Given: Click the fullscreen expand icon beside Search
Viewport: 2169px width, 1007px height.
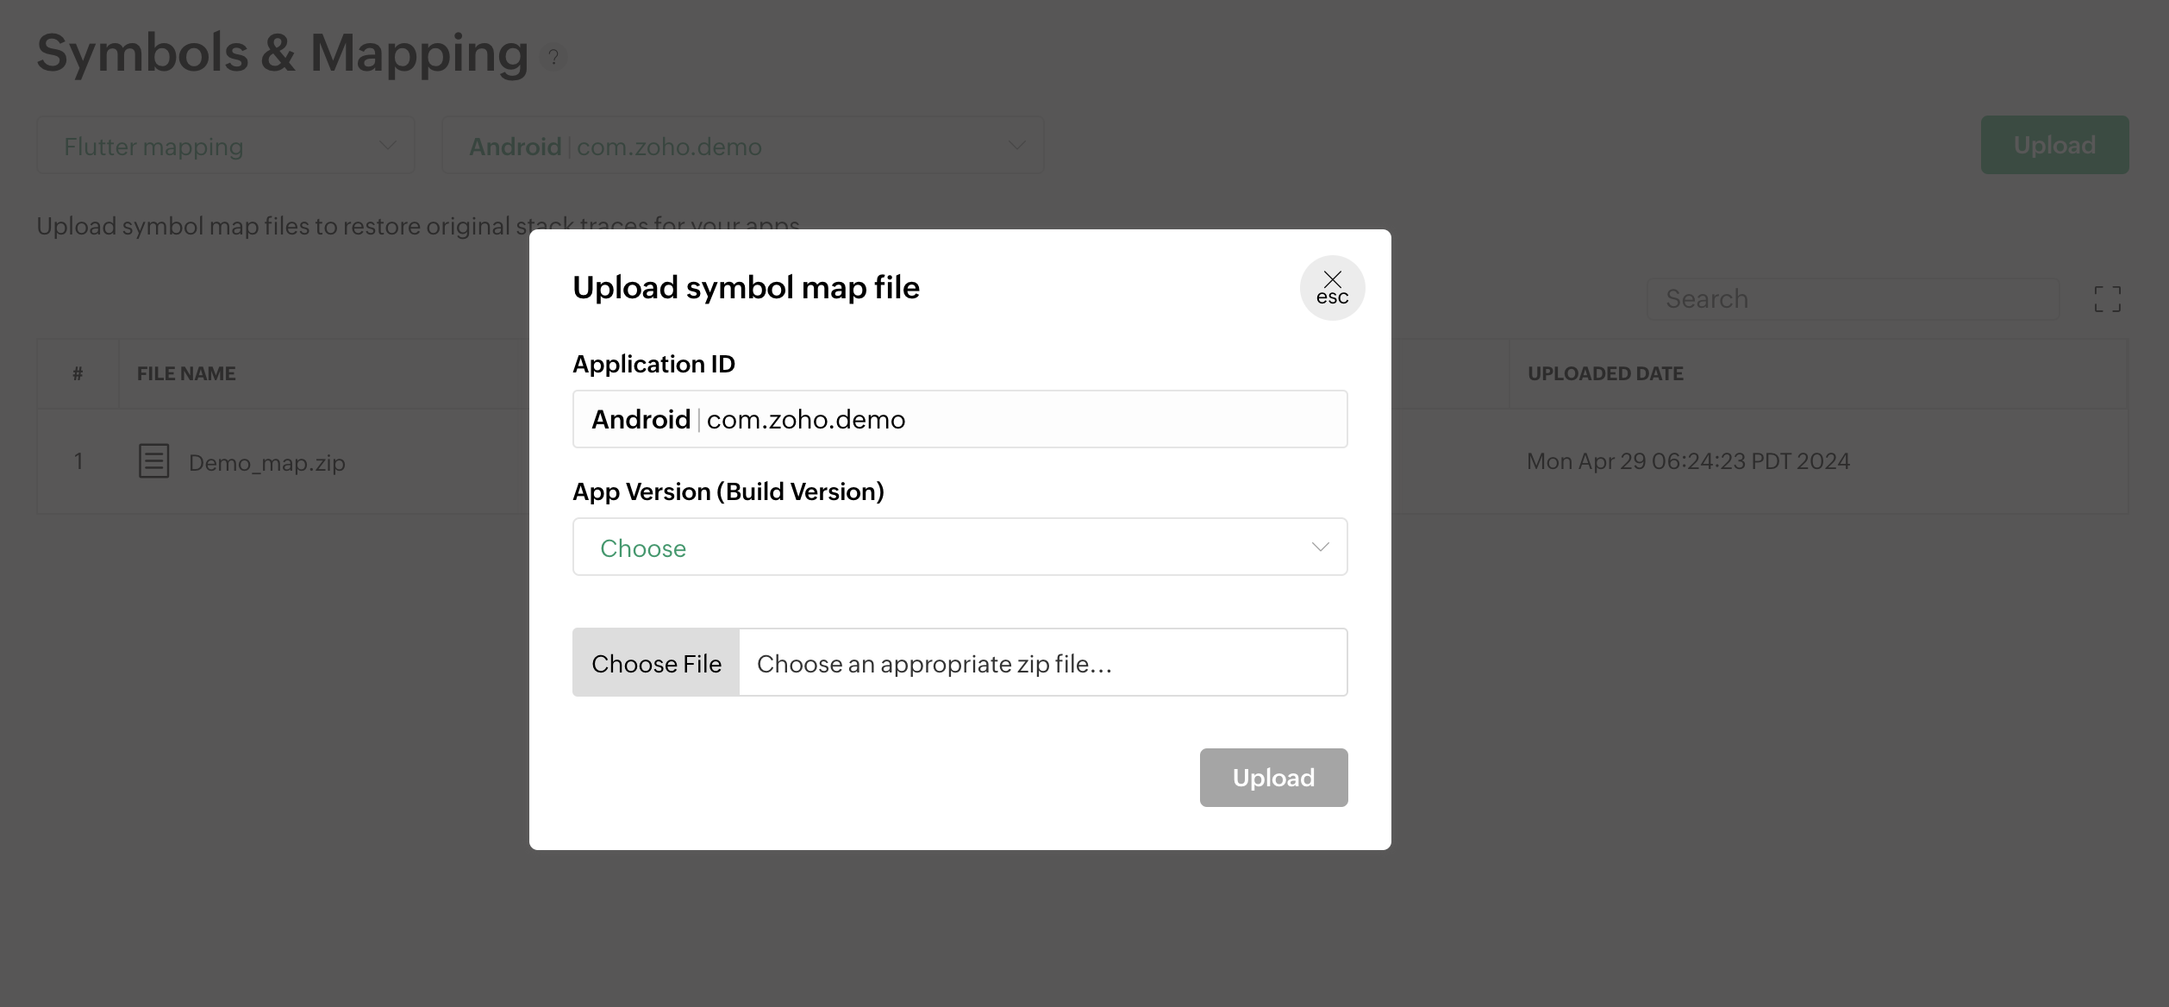Looking at the screenshot, I should (x=2107, y=299).
